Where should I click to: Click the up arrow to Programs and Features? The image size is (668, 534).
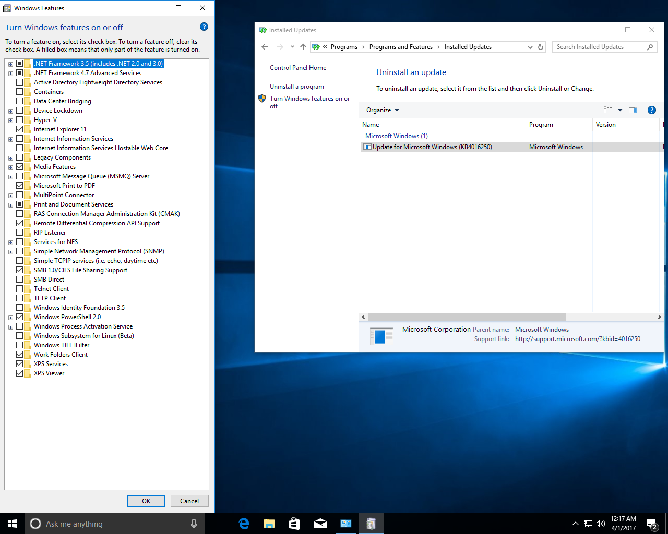pos(303,47)
